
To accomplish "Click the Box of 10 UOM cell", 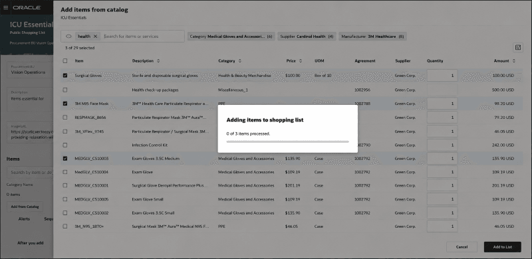I will [x=323, y=76].
